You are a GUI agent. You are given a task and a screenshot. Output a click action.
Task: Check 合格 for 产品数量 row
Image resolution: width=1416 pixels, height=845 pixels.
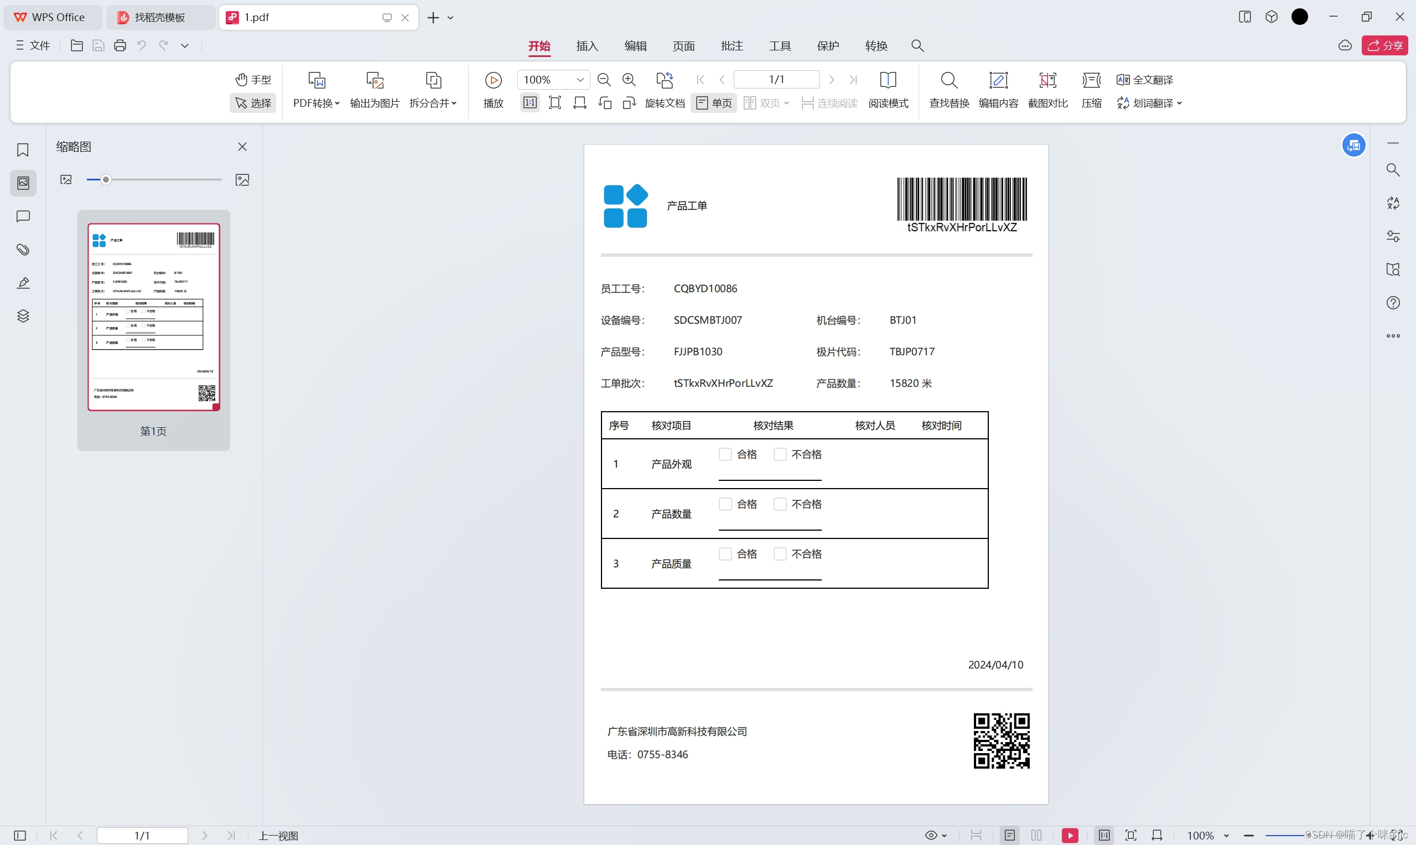click(725, 504)
